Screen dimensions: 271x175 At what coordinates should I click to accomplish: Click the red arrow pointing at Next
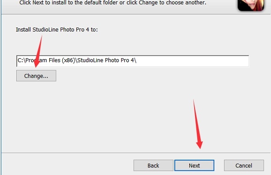198,124
